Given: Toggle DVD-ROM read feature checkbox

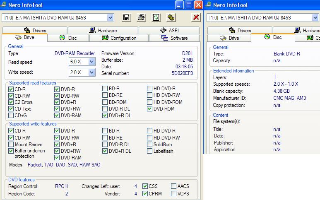Looking at the screenshot, I should coord(149,108).
